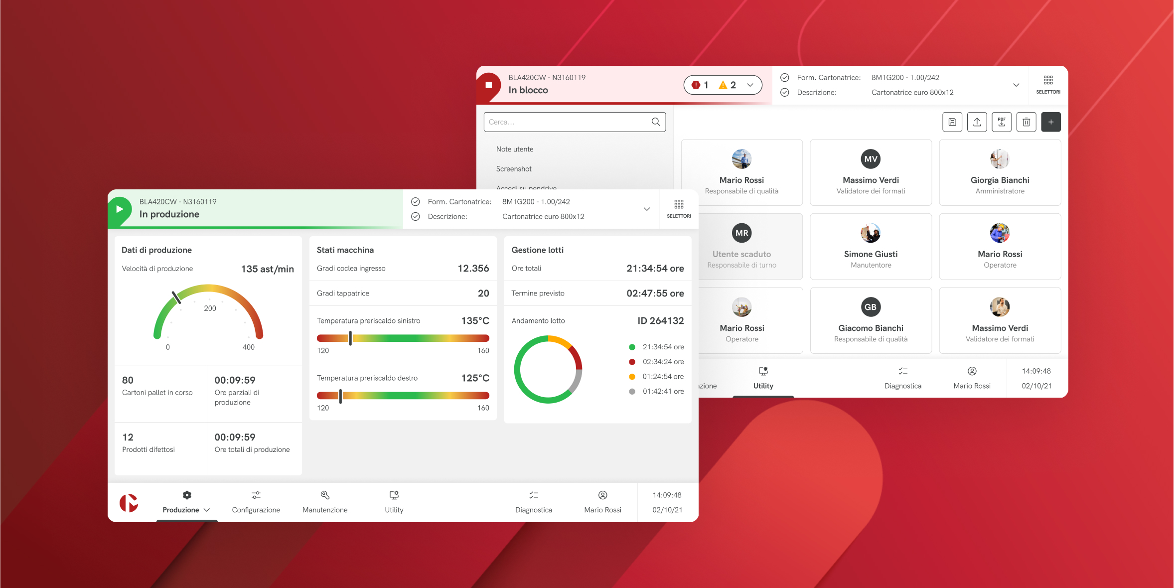Toggle Form. Cartonatrice check in blocked window

(x=784, y=78)
